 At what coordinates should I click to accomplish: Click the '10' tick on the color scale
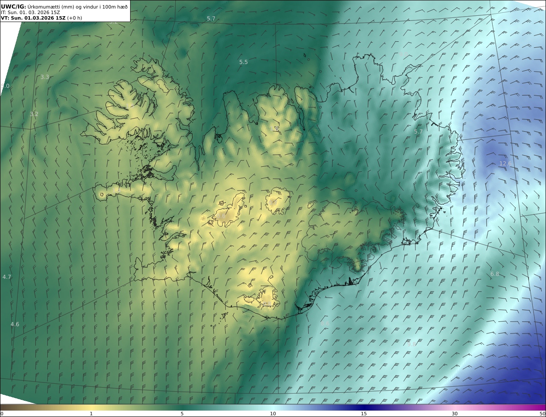273,414
